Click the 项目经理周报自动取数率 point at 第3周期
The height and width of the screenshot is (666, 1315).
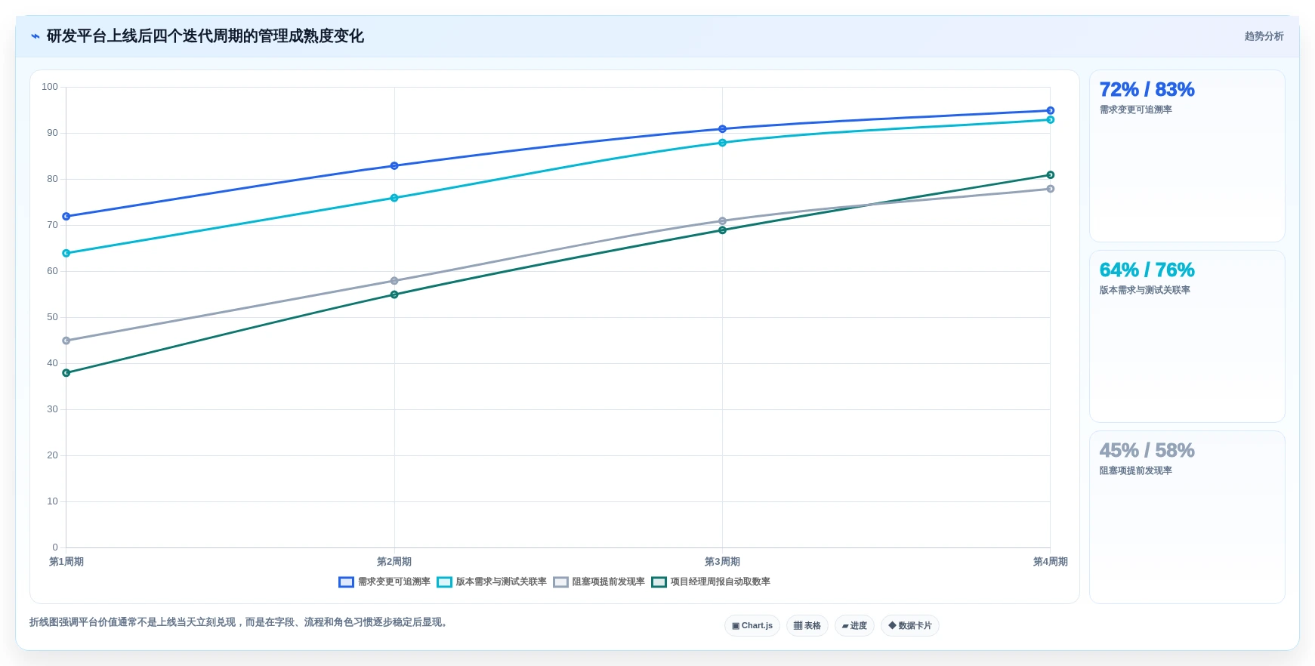coord(722,230)
